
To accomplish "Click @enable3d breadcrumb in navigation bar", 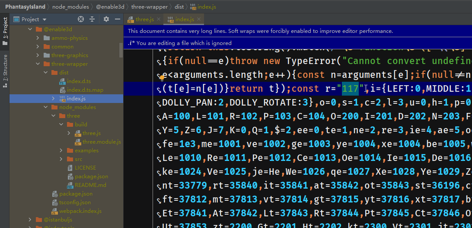I will click(110, 6).
